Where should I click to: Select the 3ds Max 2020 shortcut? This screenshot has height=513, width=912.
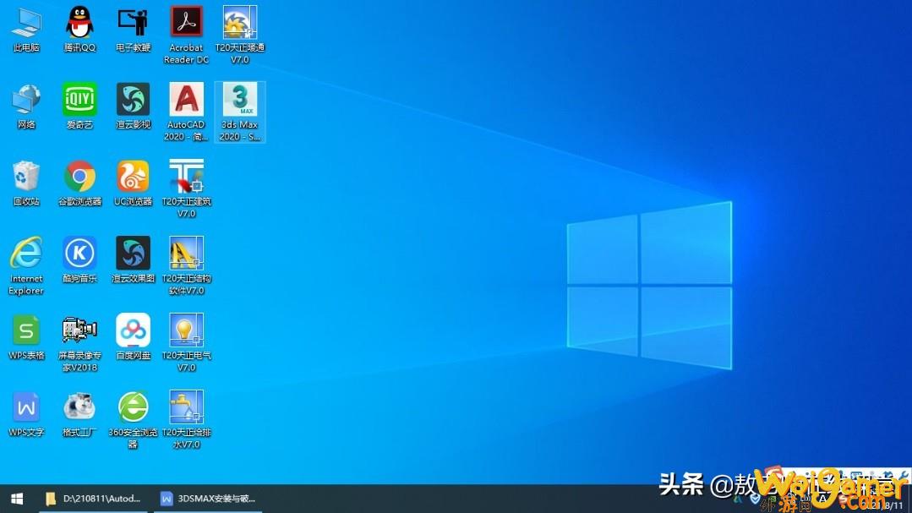[240, 112]
